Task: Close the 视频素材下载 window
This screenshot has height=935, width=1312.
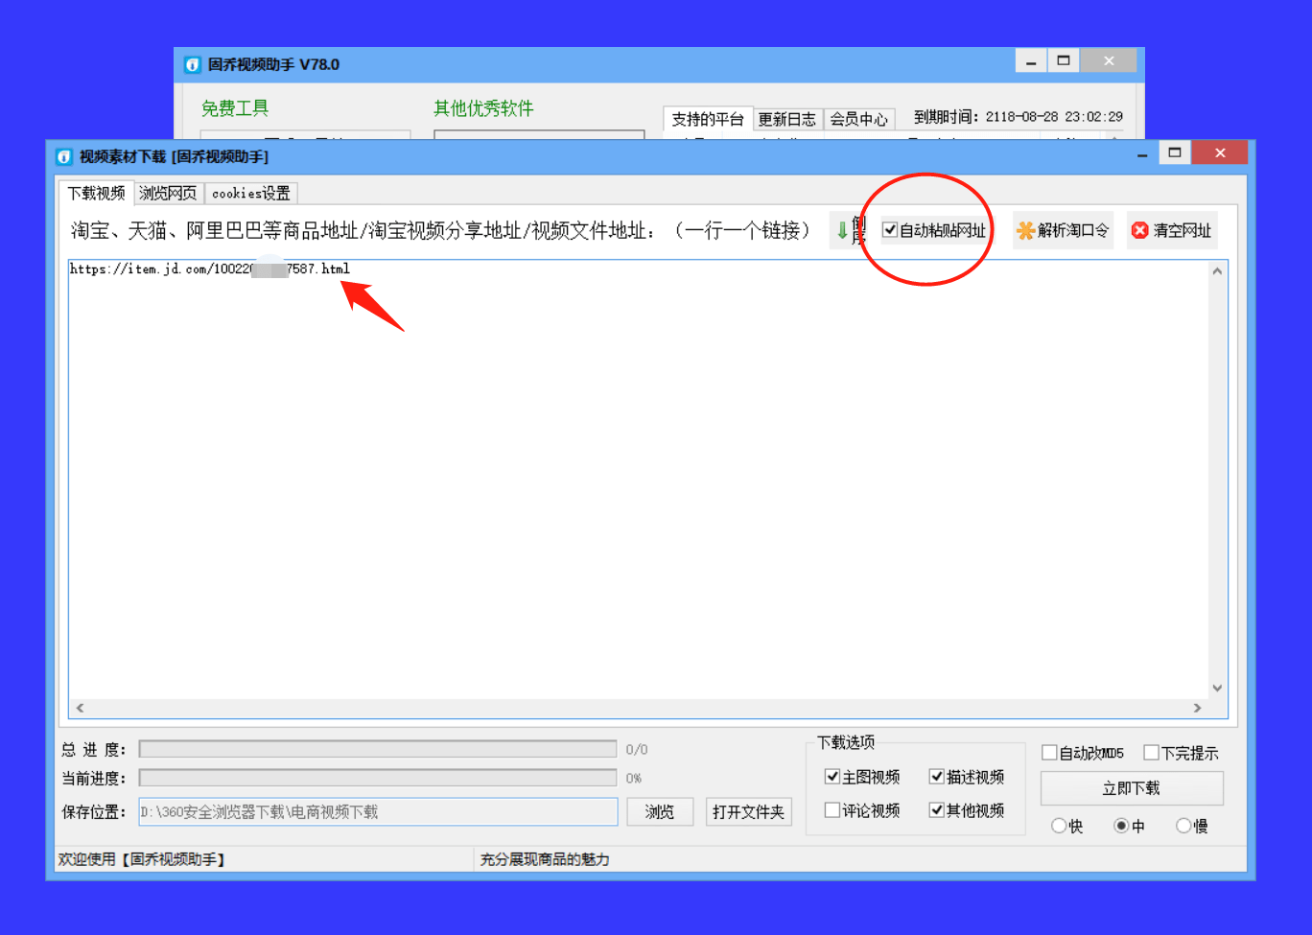Action: [x=1220, y=152]
